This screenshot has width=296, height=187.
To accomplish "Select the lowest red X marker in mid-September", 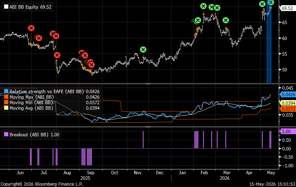I will 91,65.
